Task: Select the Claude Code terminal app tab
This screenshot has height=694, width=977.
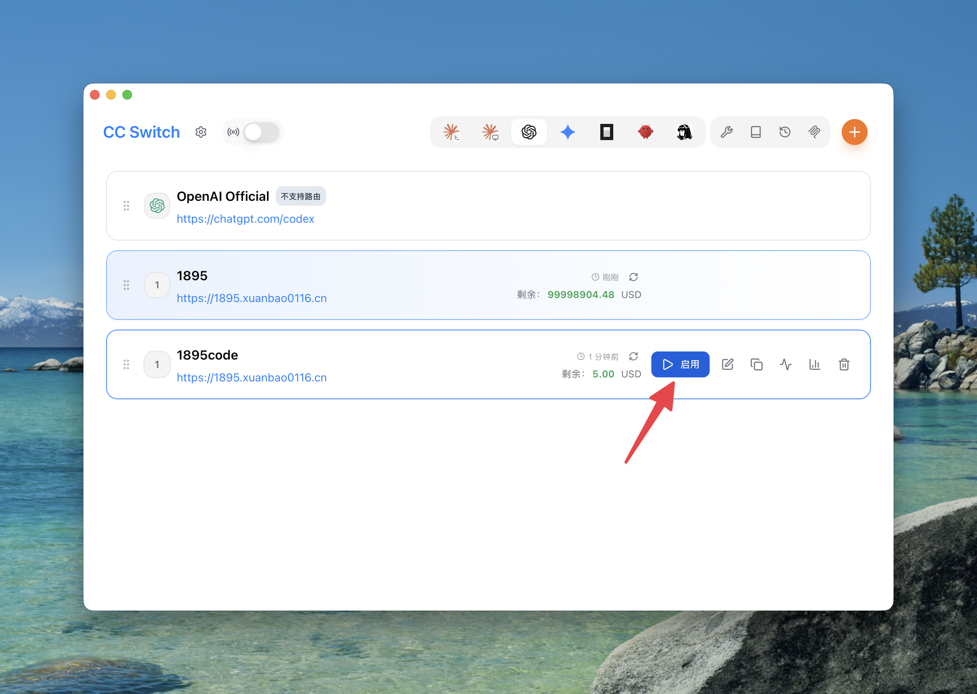Action: [451, 132]
